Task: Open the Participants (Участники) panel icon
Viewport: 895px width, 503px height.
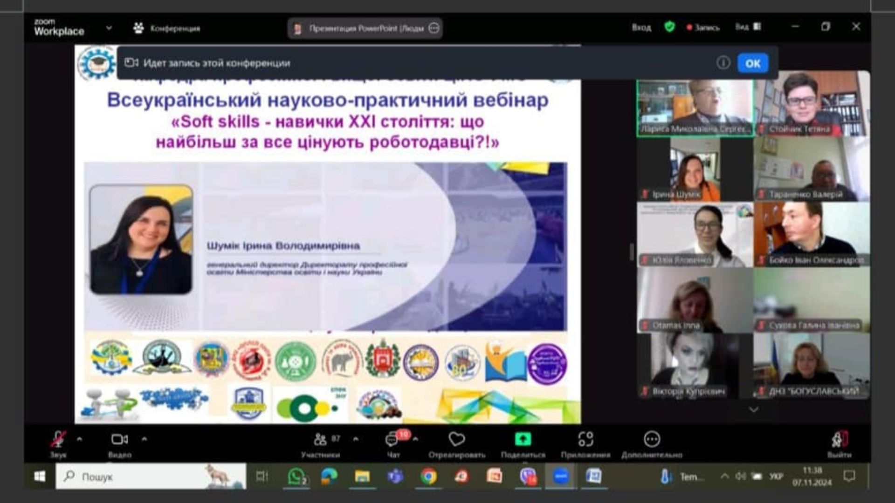Action: [321, 440]
